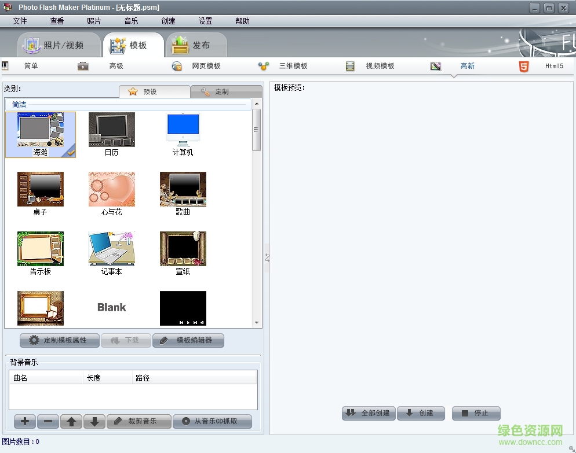Open the 网页模板 web templates icon
Image resolution: width=576 pixels, height=453 pixels.
(176, 66)
